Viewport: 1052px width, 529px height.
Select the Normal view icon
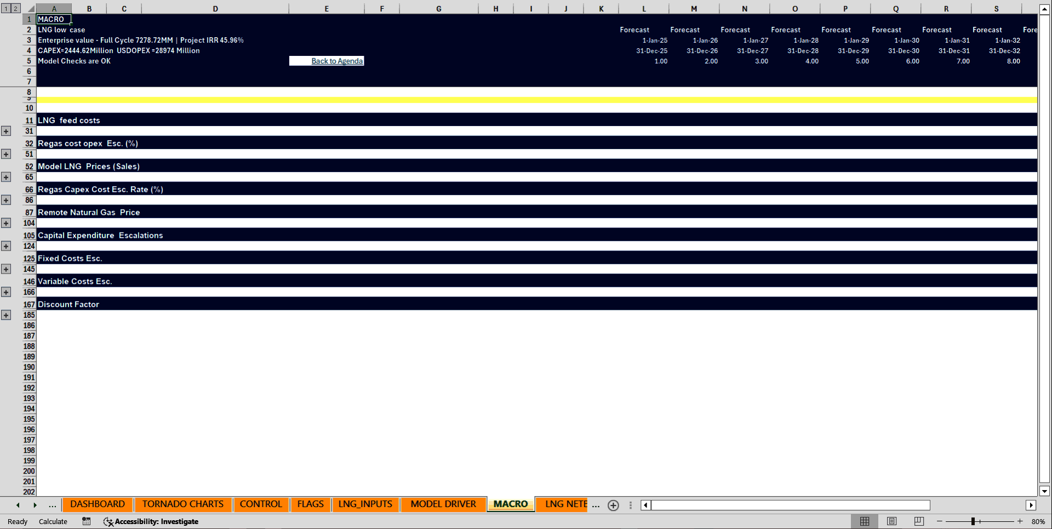pyautogui.click(x=865, y=521)
